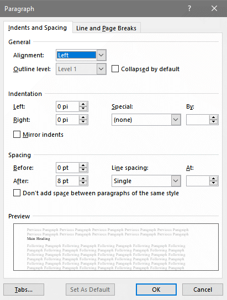Click the Tabs... button
The image size is (227, 300).
(x=24, y=290)
